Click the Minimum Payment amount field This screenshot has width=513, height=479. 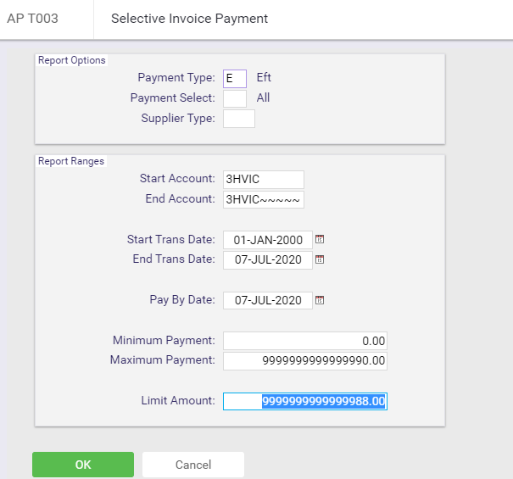pos(305,341)
